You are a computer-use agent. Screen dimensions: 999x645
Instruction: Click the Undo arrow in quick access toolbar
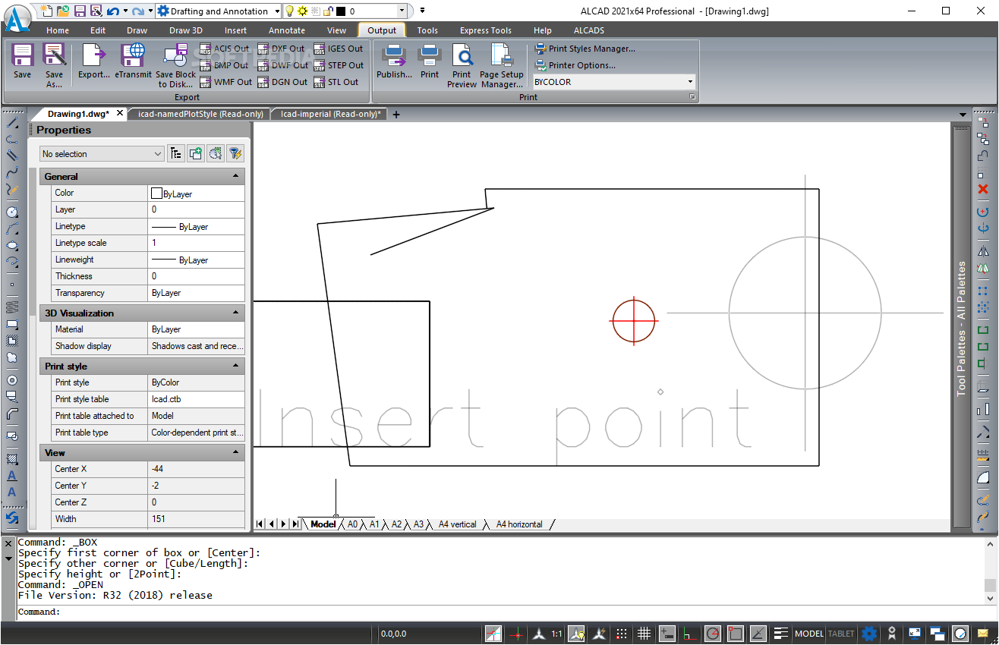pyautogui.click(x=112, y=11)
